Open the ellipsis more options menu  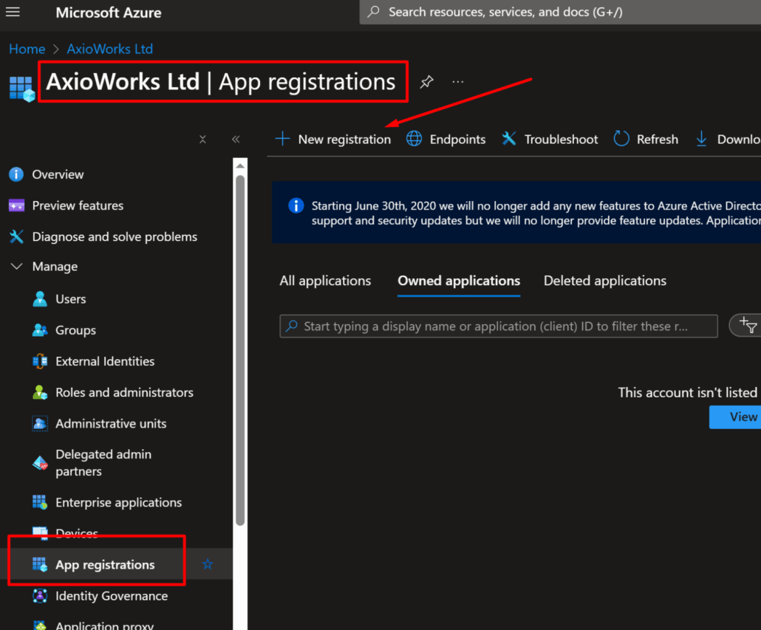tap(457, 81)
